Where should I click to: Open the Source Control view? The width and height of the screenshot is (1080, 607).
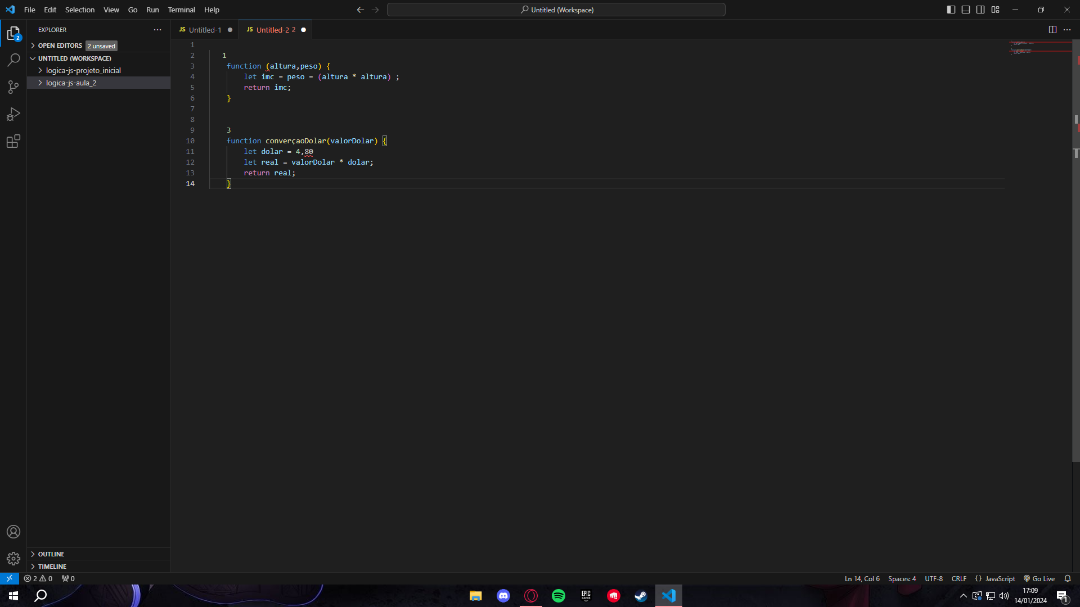(13, 87)
